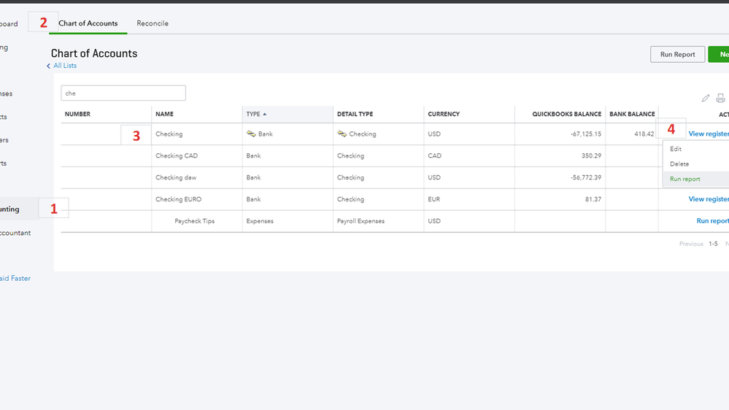The width and height of the screenshot is (729, 410).
Task: Open the Chart of Accounts tab
Action: [x=88, y=23]
